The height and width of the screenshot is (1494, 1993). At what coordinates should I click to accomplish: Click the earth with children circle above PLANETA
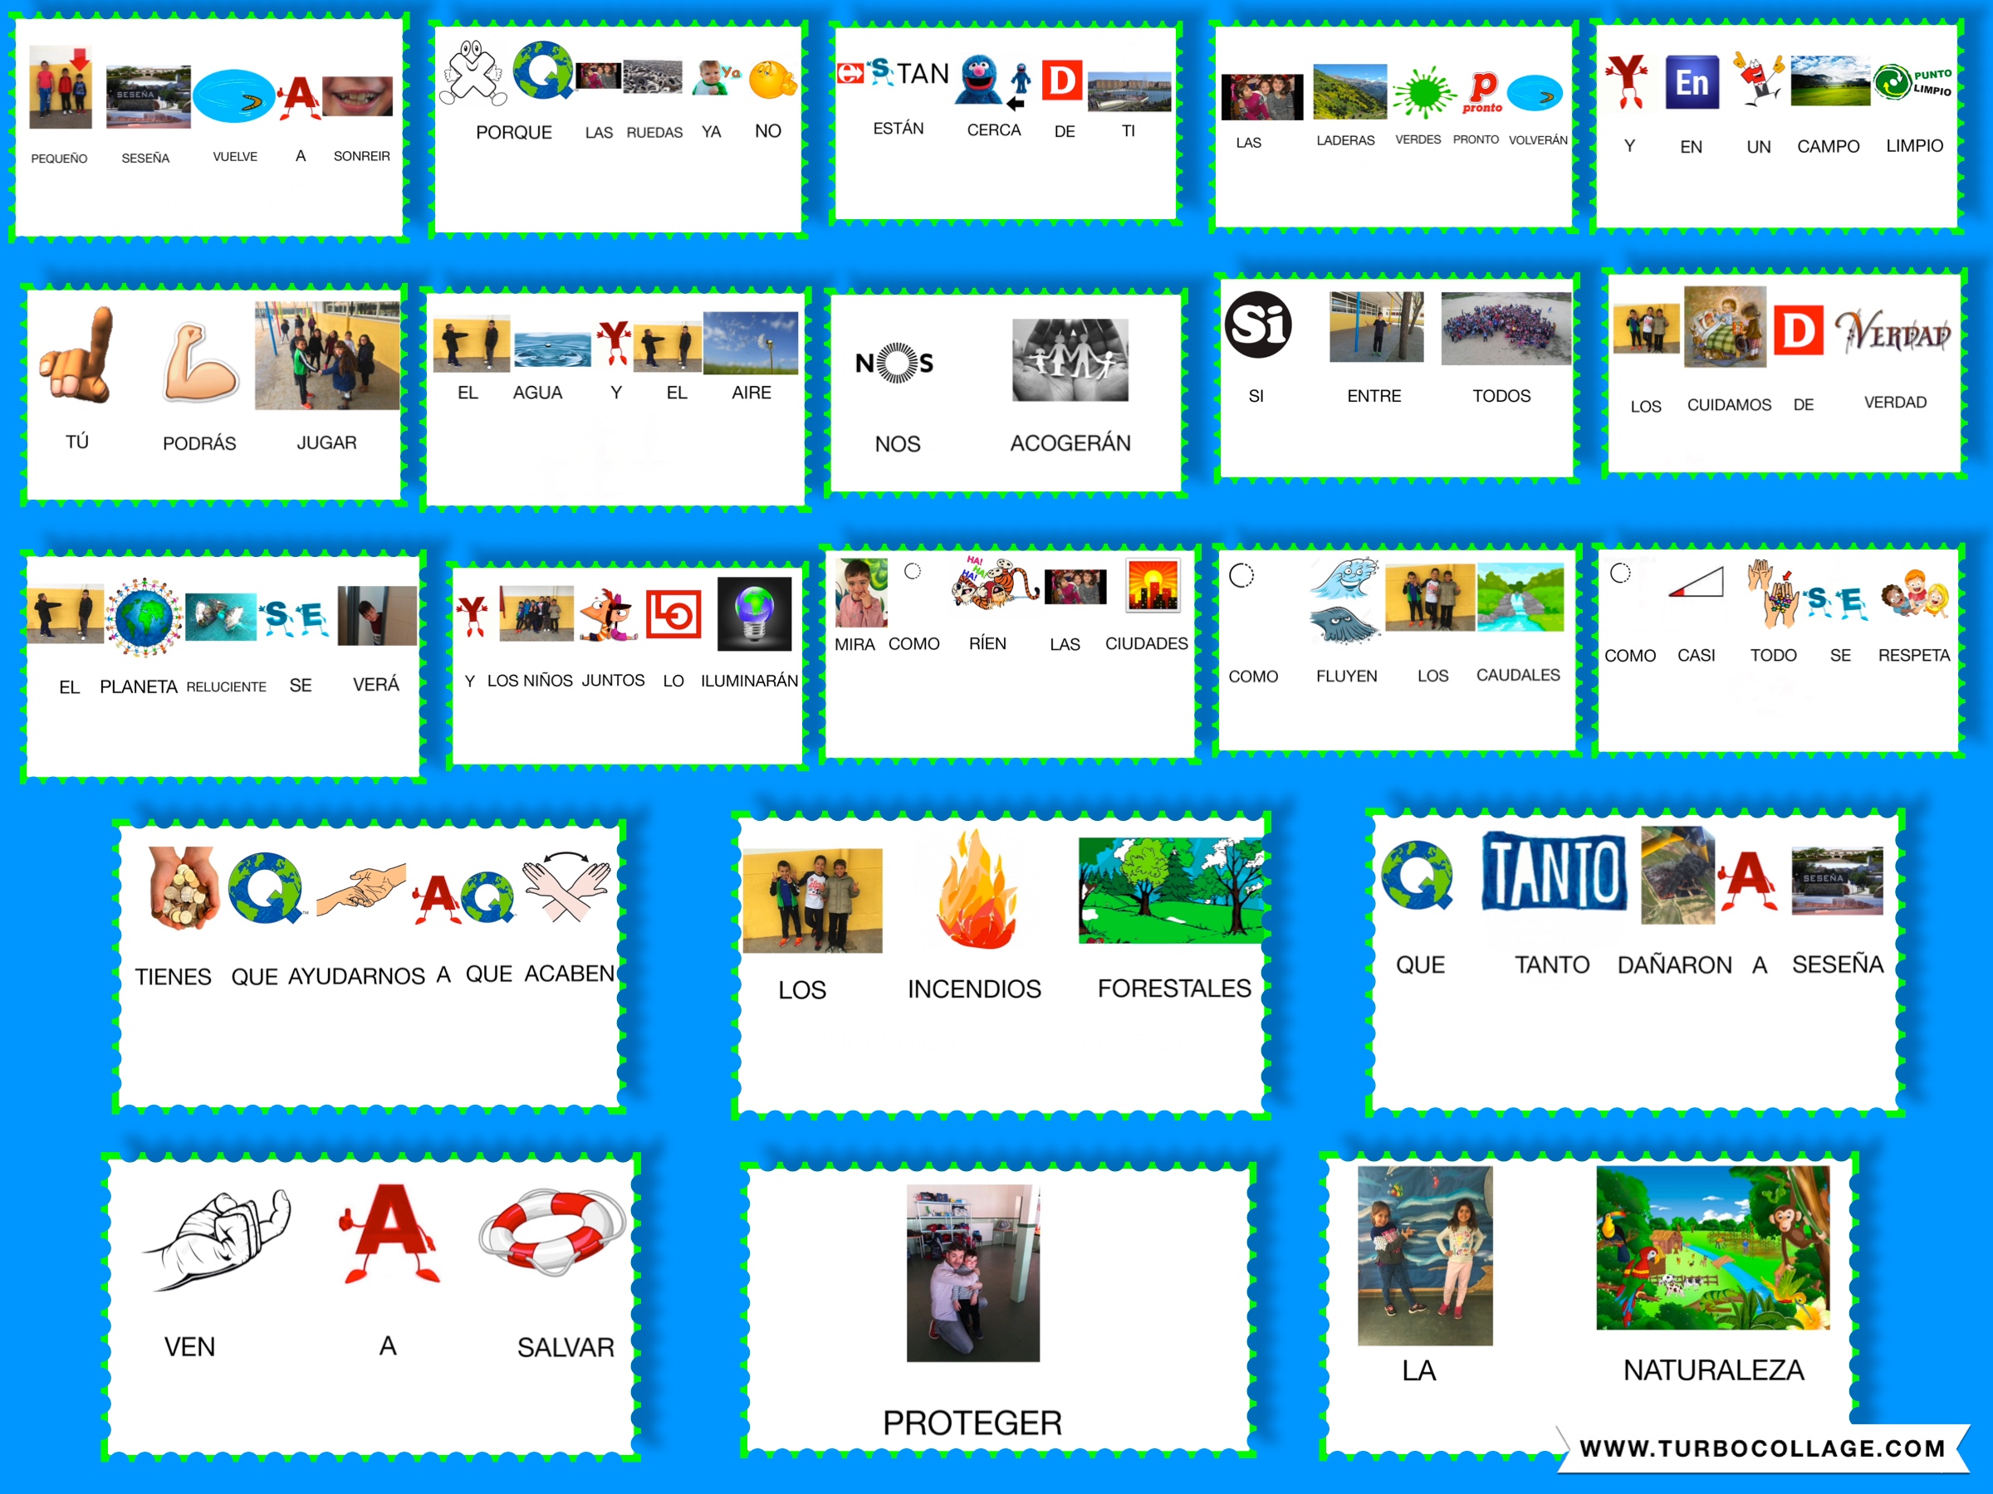[144, 617]
